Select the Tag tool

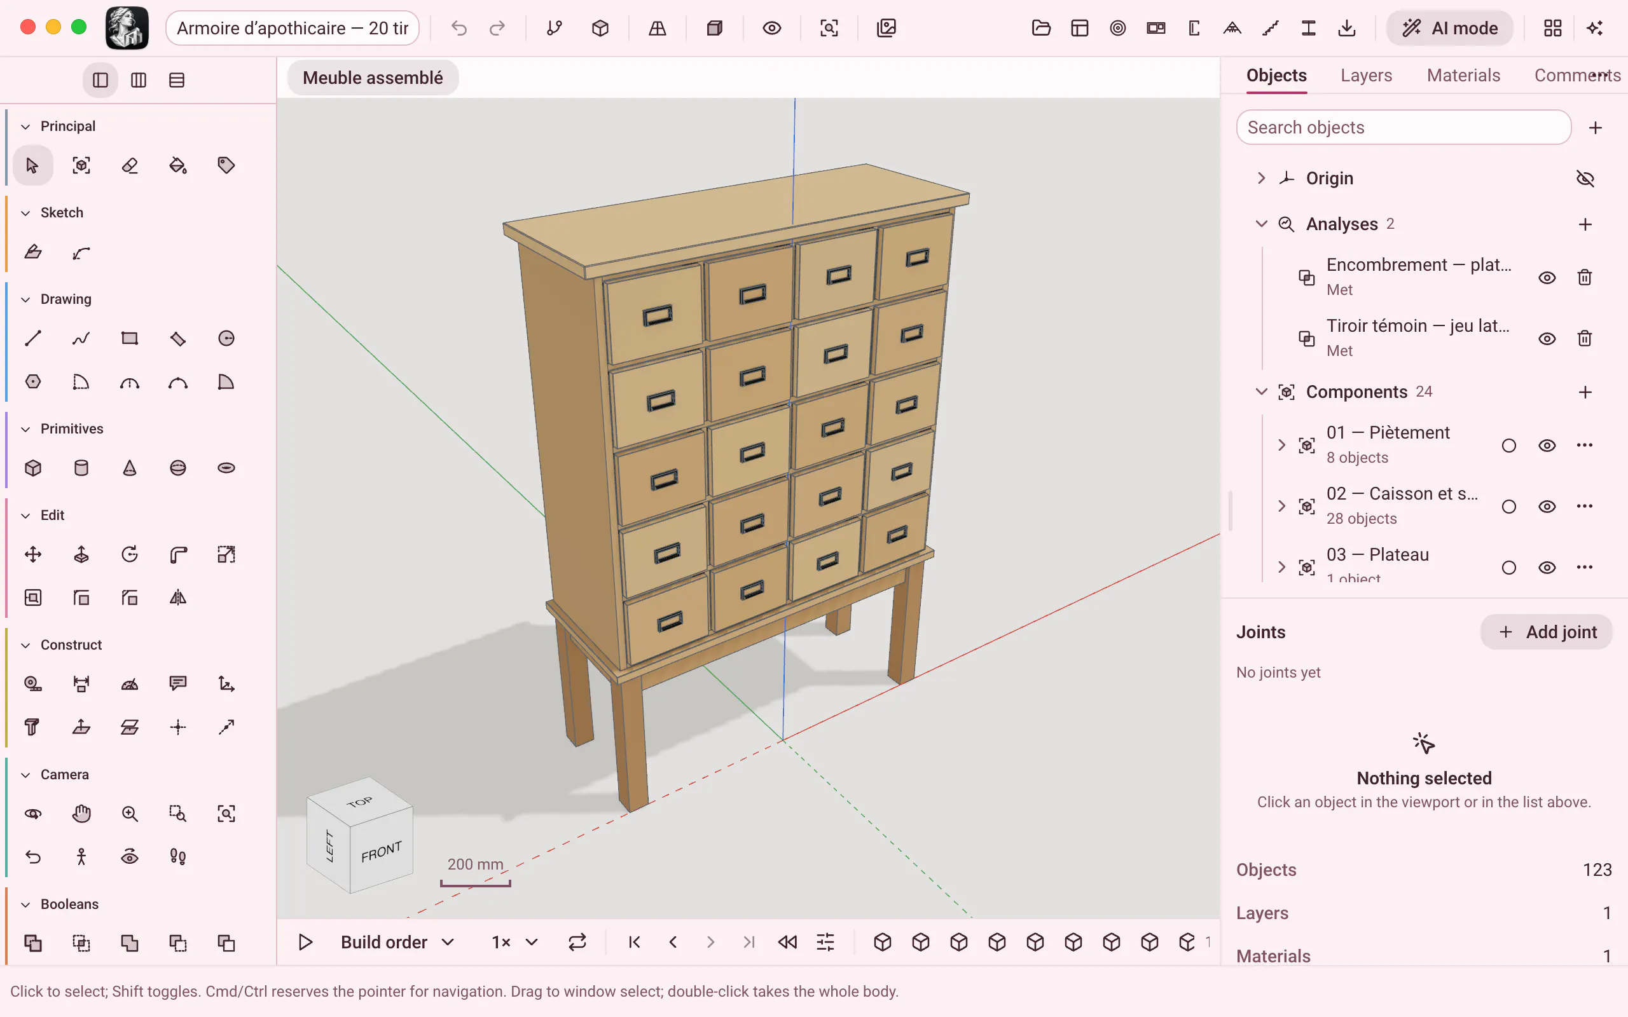(x=226, y=165)
